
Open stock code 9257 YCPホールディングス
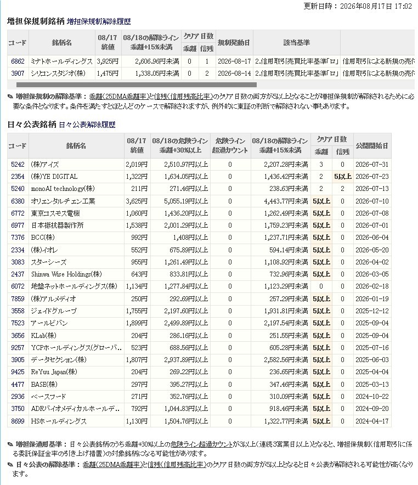tap(18, 348)
